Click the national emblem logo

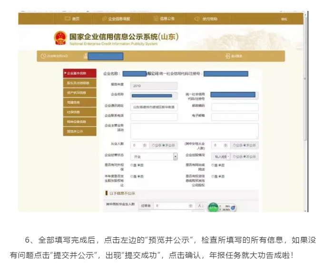[60, 38]
